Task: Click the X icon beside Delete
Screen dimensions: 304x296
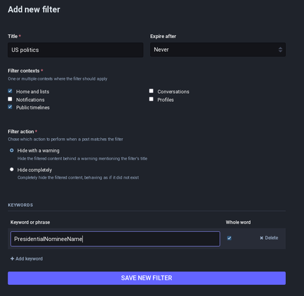Action: pyautogui.click(x=261, y=238)
